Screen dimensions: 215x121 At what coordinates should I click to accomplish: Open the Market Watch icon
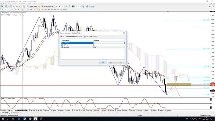click(11, 6)
